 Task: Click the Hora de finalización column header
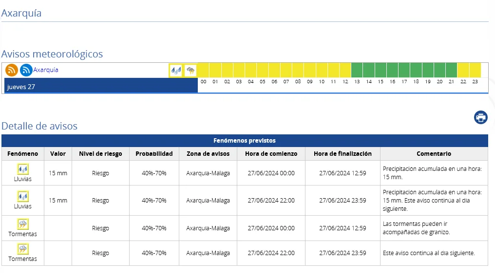tap(343, 154)
